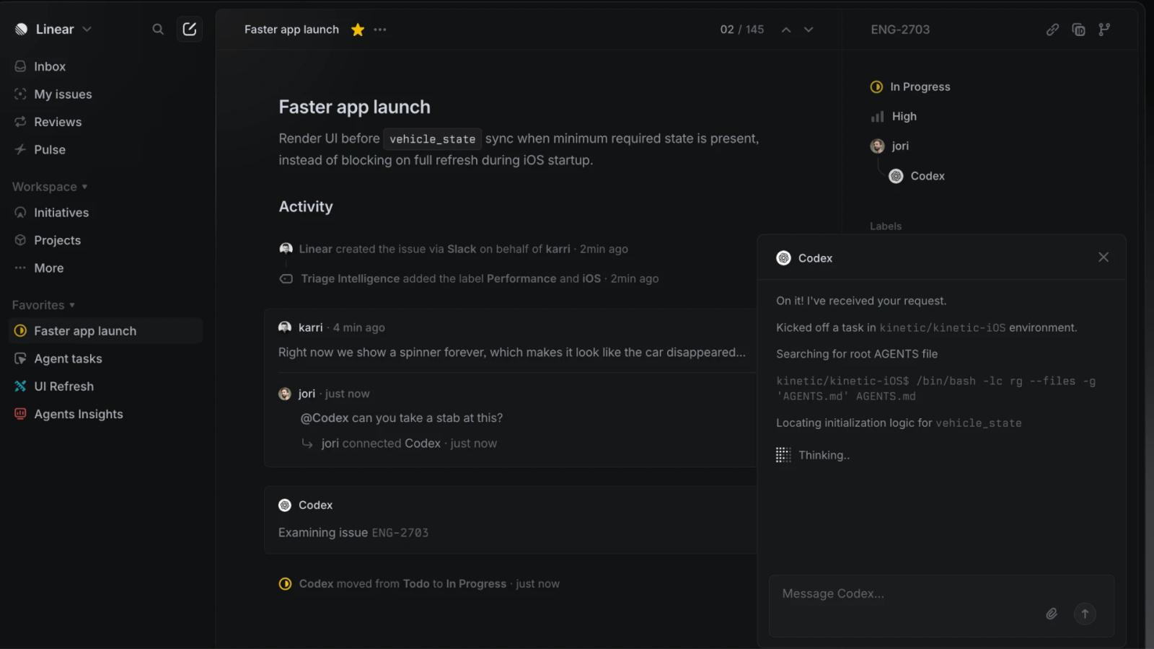
Task: Collapse the Workspace section
Action: pyautogui.click(x=50, y=187)
